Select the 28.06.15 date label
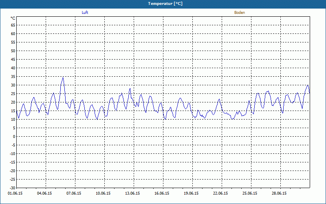The height and width of the screenshot is (204, 326). 279,193
